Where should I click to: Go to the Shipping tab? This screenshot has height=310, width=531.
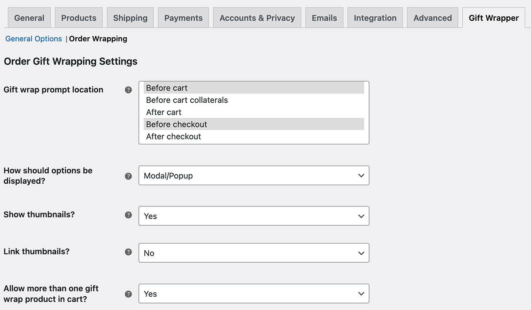(x=130, y=18)
